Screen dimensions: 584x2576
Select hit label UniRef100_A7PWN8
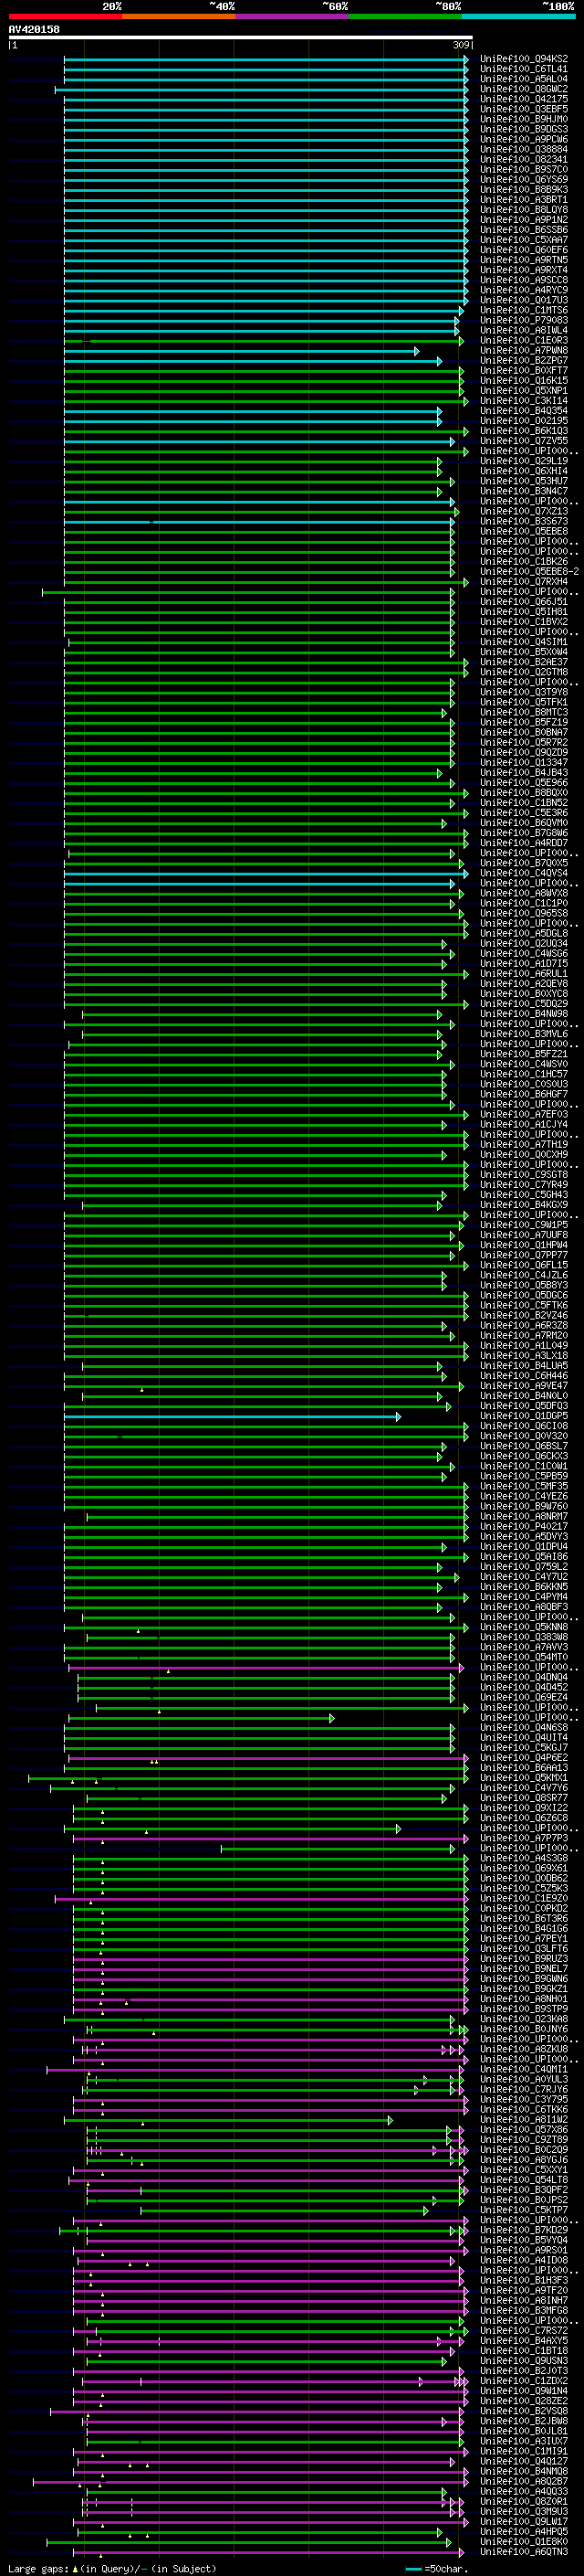(524, 350)
